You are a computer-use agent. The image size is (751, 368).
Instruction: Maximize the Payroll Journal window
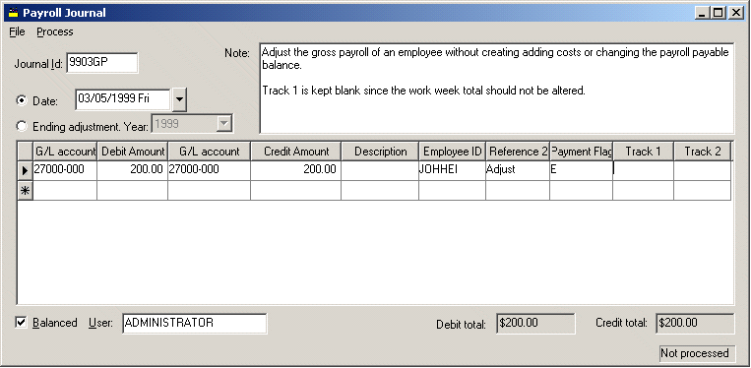coord(719,13)
